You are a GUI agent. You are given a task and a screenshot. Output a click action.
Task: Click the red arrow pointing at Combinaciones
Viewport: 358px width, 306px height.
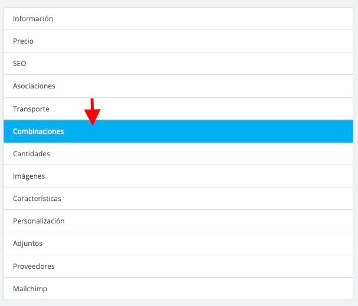click(x=92, y=112)
